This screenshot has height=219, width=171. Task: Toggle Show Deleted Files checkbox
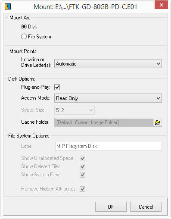pyautogui.click(x=83, y=166)
